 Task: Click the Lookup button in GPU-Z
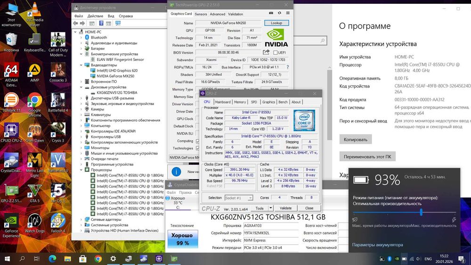point(276,23)
